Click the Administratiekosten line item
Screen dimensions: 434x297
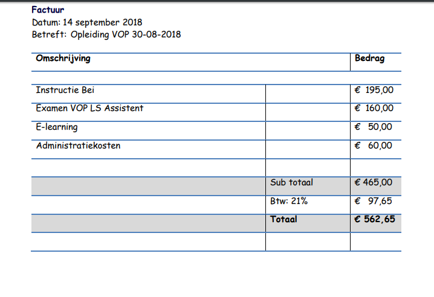(78, 145)
